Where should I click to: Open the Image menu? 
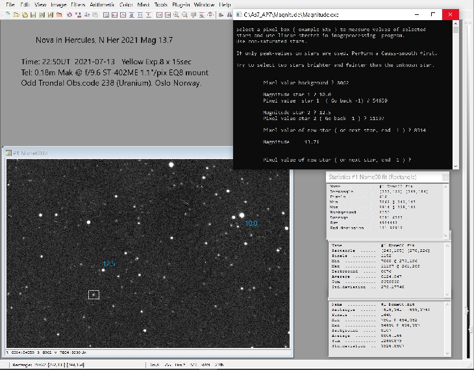click(58, 5)
